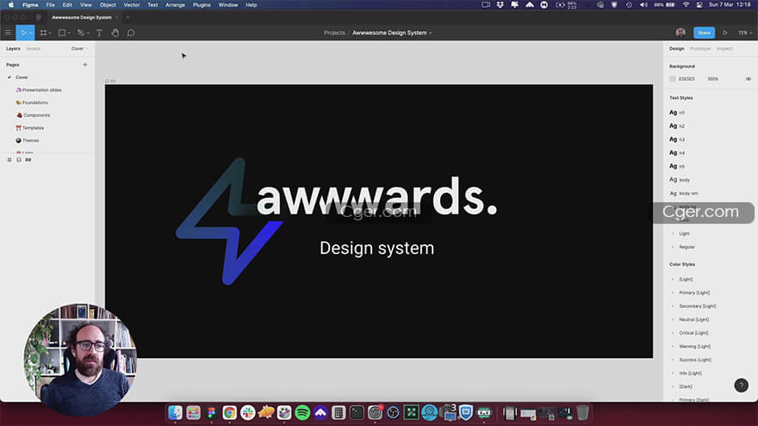Present the prototype with play icon
The height and width of the screenshot is (426, 758).
(725, 33)
